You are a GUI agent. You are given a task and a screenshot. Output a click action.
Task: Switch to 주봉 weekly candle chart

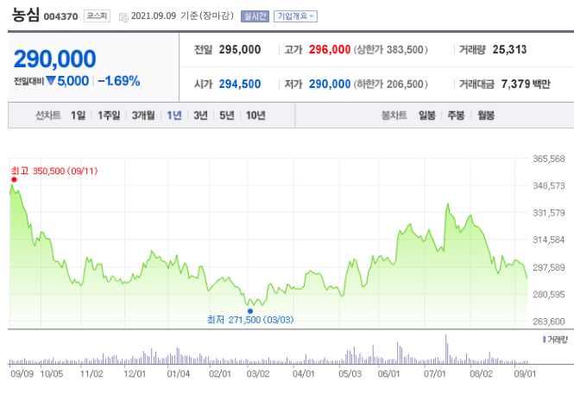click(456, 116)
